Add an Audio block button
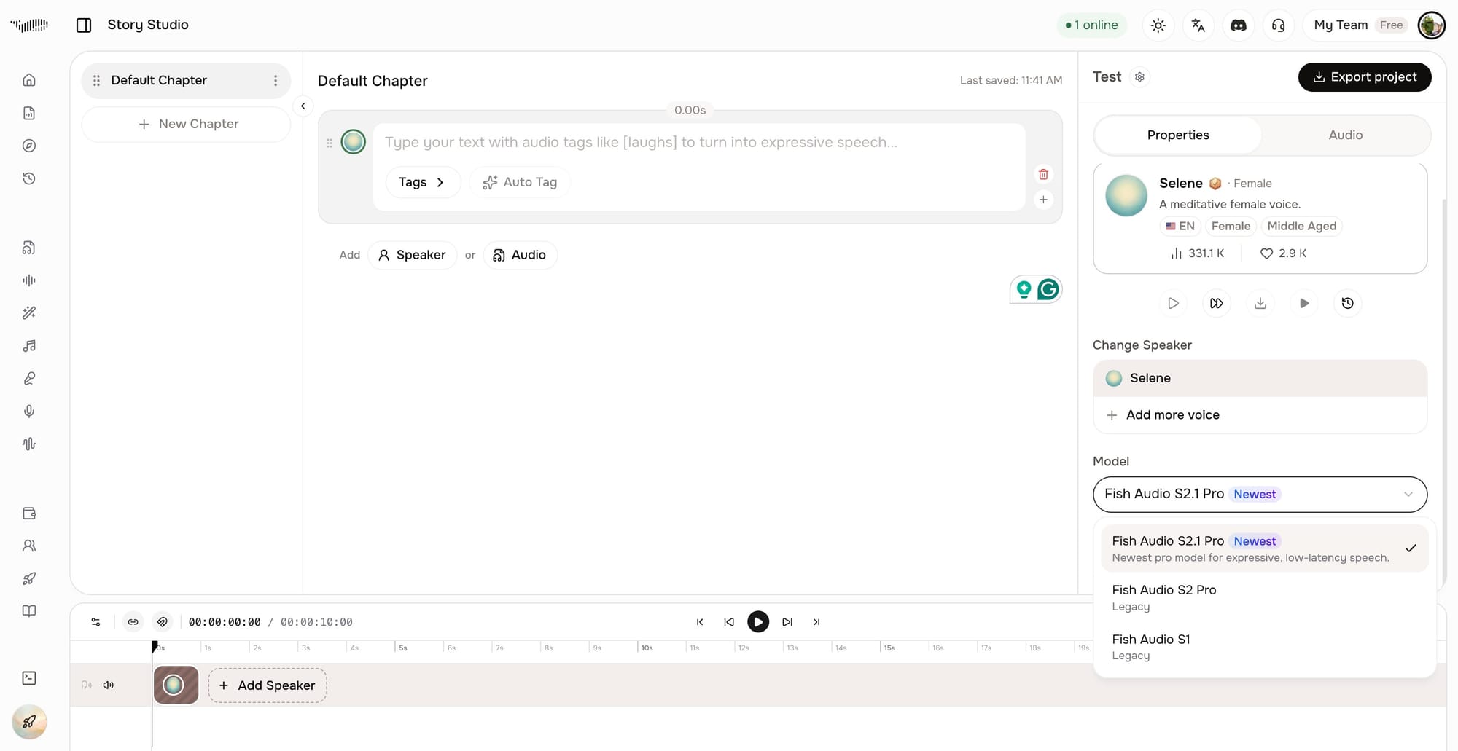This screenshot has height=751, width=1458. 520,256
